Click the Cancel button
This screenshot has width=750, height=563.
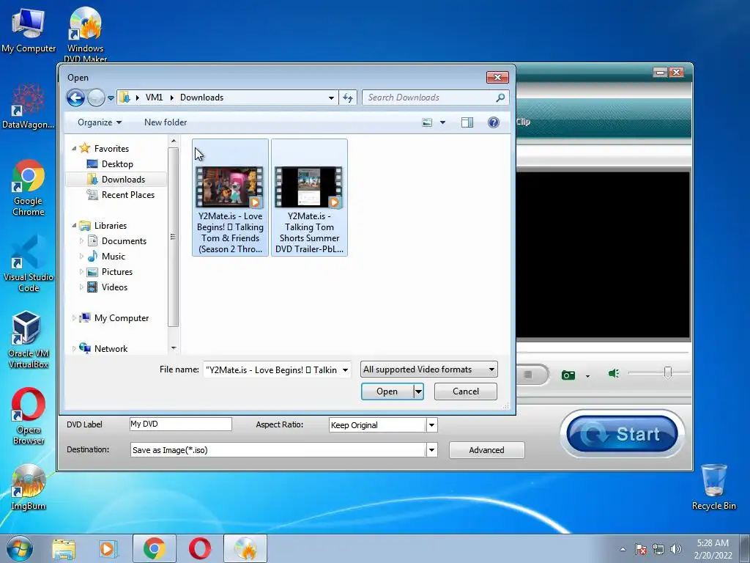point(465,391)
